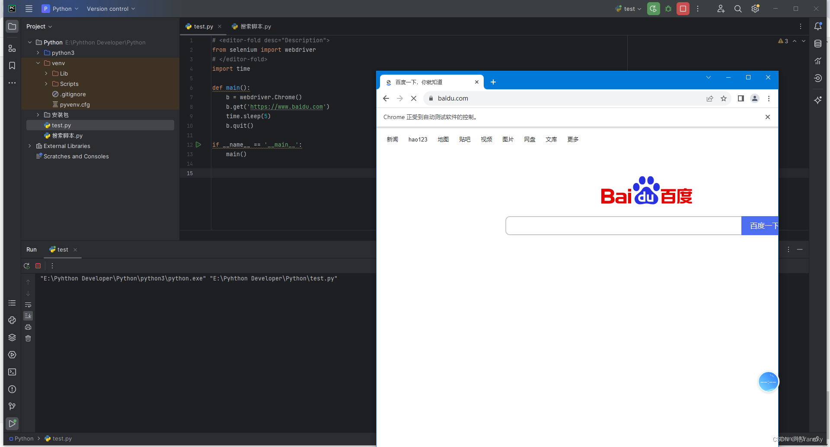Bookmark this page star icon in Chrome

point(724,98)
